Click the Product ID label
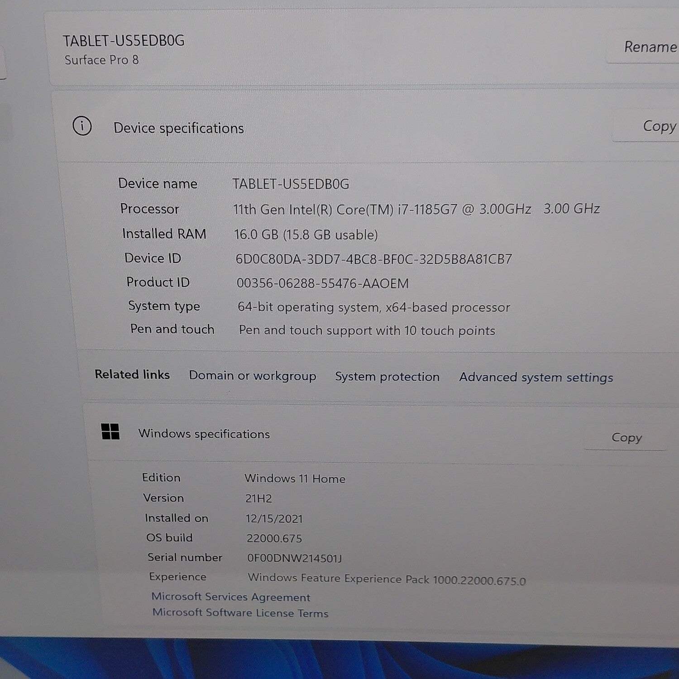679x679 pixels. (158, 282)
